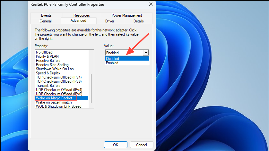Select NS Offload property
This screenshot has height=151, width=269.
[44, 52]
